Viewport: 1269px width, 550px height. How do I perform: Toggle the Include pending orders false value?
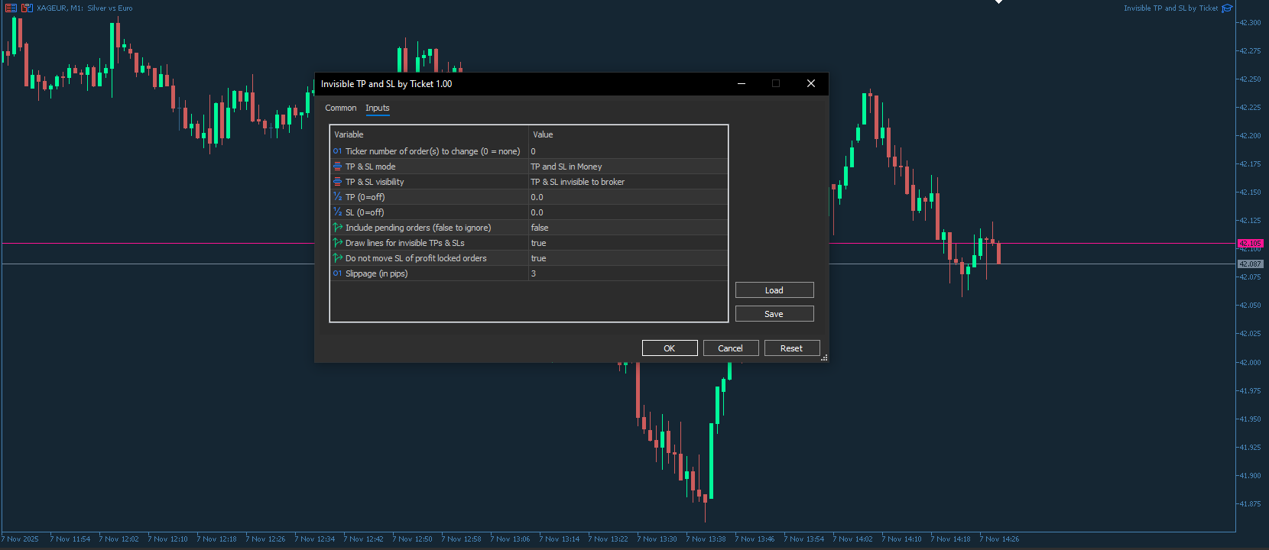pyautogui.click(x=627, y=228)
